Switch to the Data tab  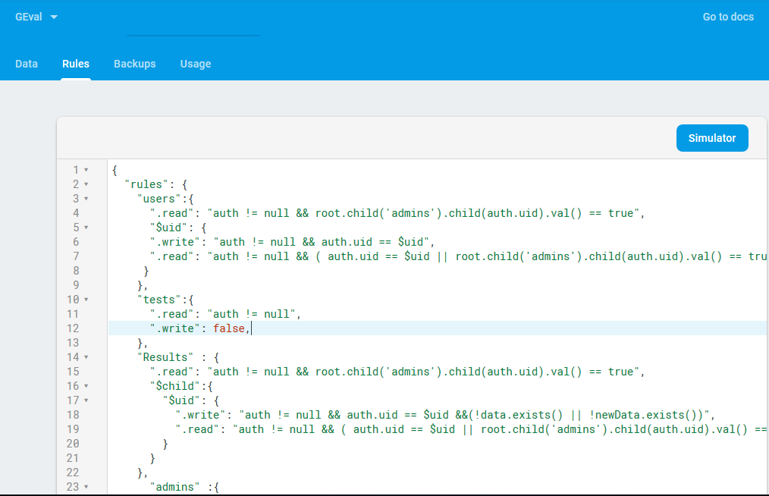tap(27, 64)
